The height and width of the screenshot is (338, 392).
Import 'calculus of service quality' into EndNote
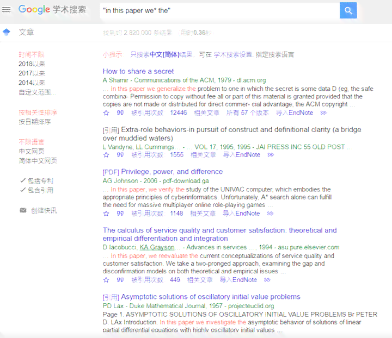[x=238, y=280]
